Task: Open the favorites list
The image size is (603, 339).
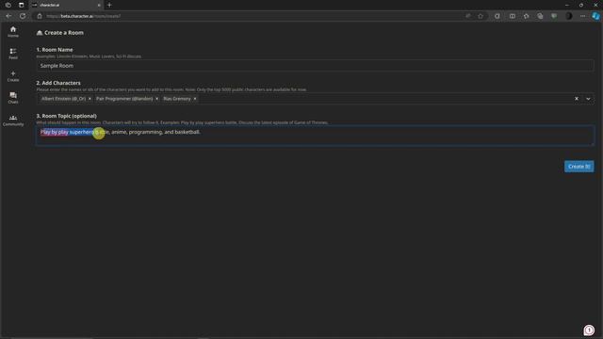Action: 526,16
